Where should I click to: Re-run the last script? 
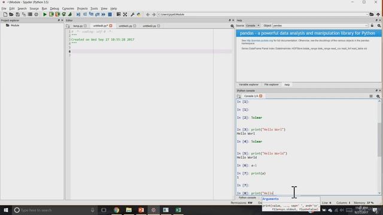[x=64, y=14]
